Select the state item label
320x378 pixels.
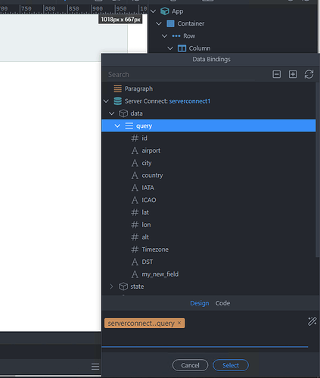click(x=137, y=287)
